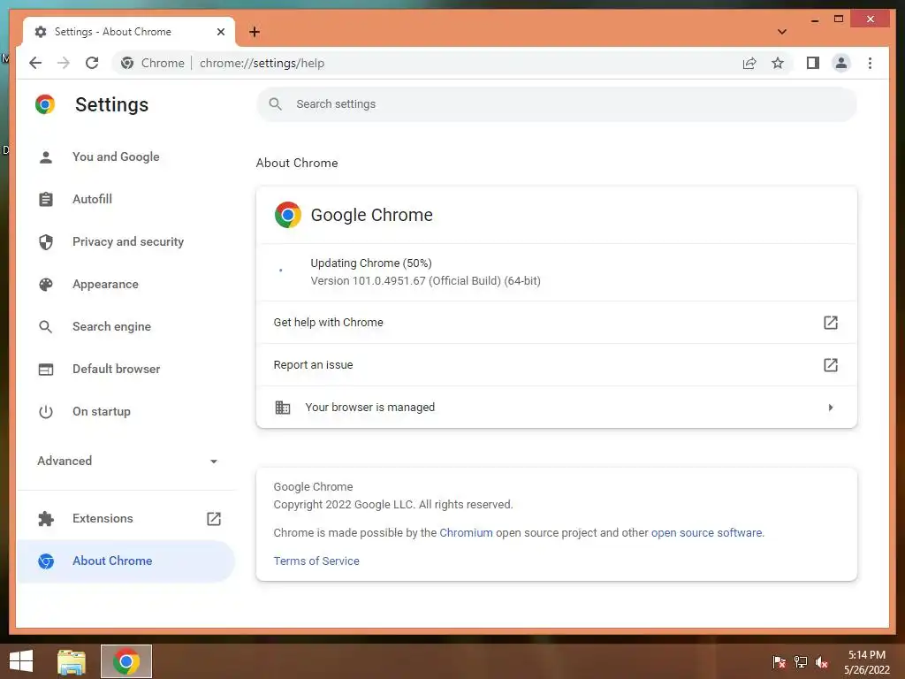Click the Google Chrome logo in the About card
This screenshot has height=679, width=905.
288,215
